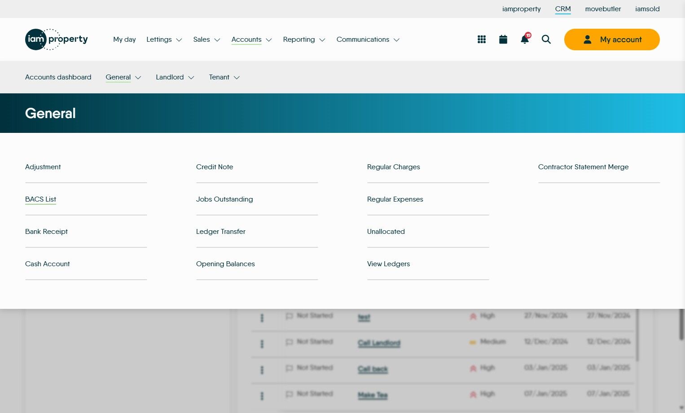Expand the Lettings dropdown
This screenshot has width=685, height=413.
point(164,40)
